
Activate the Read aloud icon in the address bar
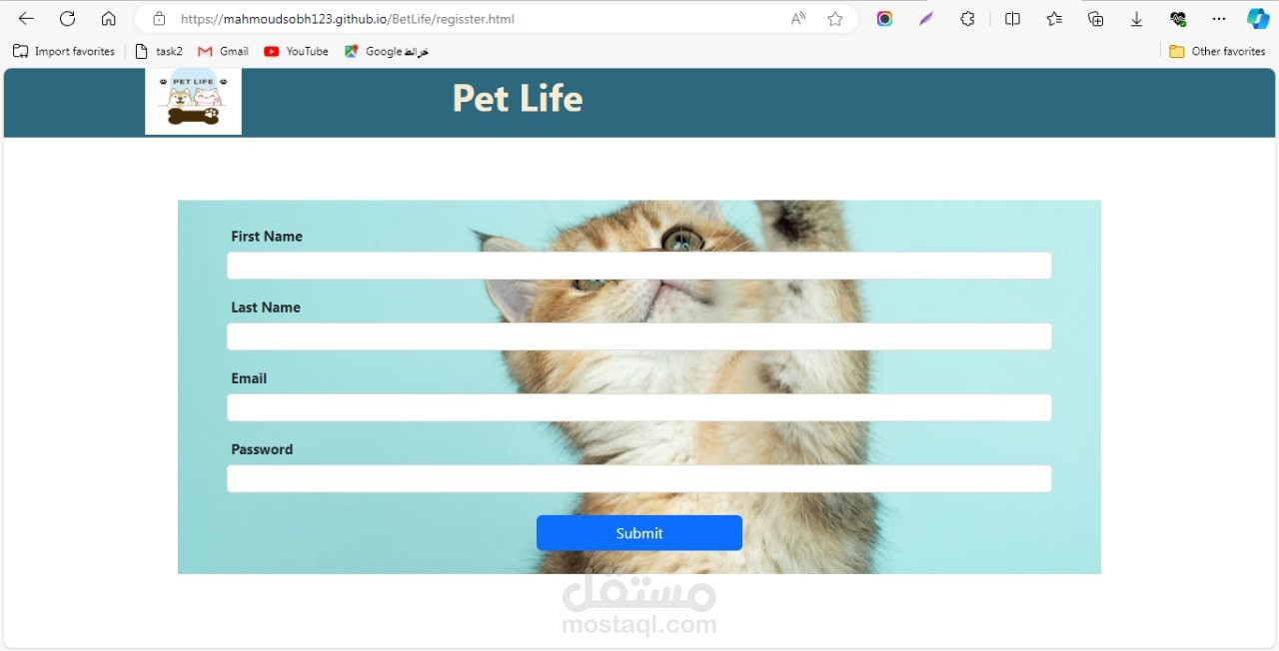(797, 19)
